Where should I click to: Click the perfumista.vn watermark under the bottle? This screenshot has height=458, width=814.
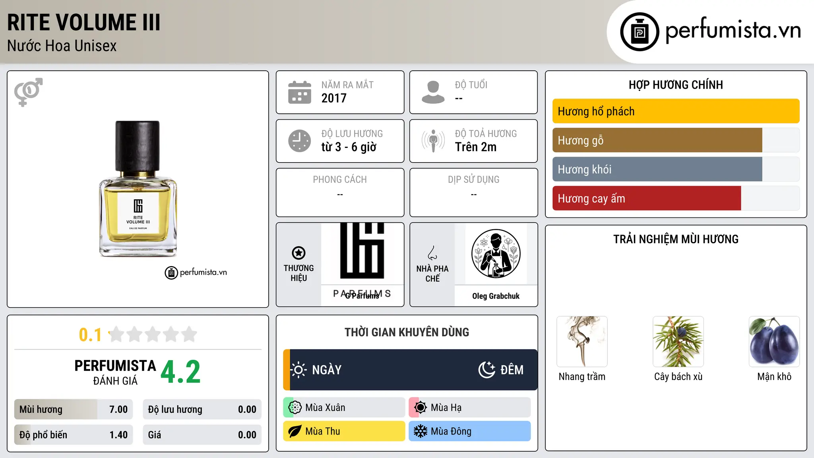pos(196,273)
